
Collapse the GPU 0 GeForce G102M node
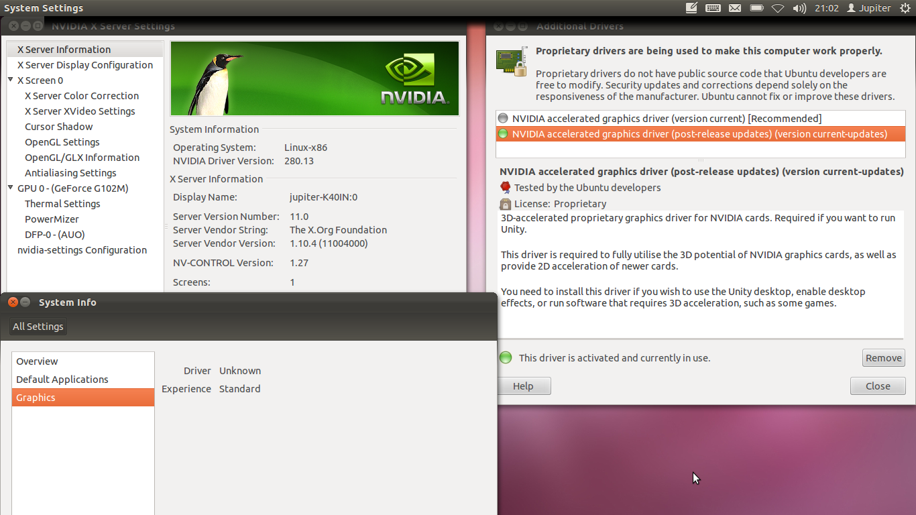coord(11,188)
